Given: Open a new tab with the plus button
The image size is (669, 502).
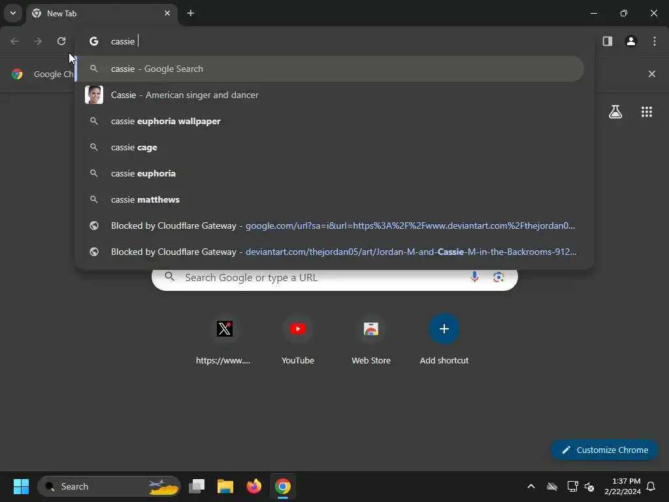Looking at the screenshot, I should (191, 13).
